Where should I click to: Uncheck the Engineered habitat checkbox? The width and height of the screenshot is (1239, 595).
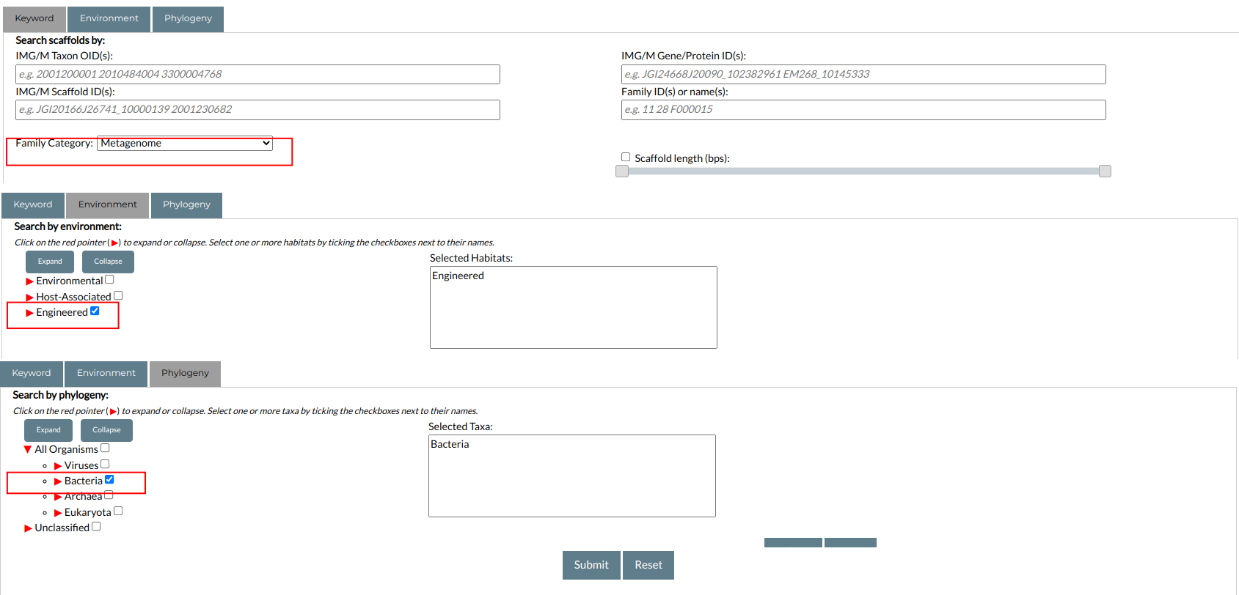95,311
